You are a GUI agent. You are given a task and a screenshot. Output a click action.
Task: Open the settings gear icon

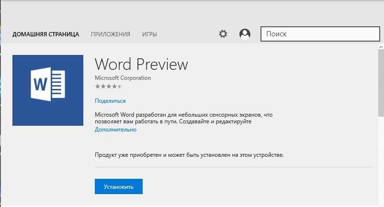223,34
